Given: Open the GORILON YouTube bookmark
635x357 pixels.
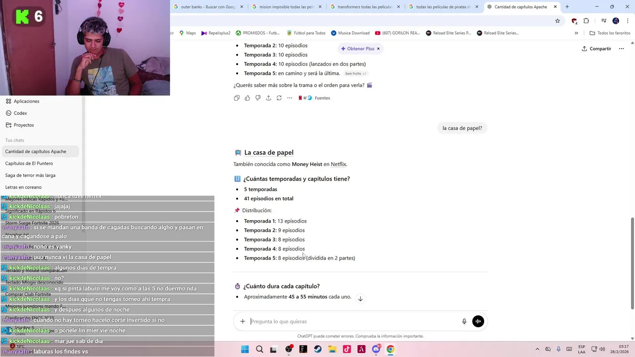Looking at the screenshot, I should pyautogui.click(x=398, y=33).
